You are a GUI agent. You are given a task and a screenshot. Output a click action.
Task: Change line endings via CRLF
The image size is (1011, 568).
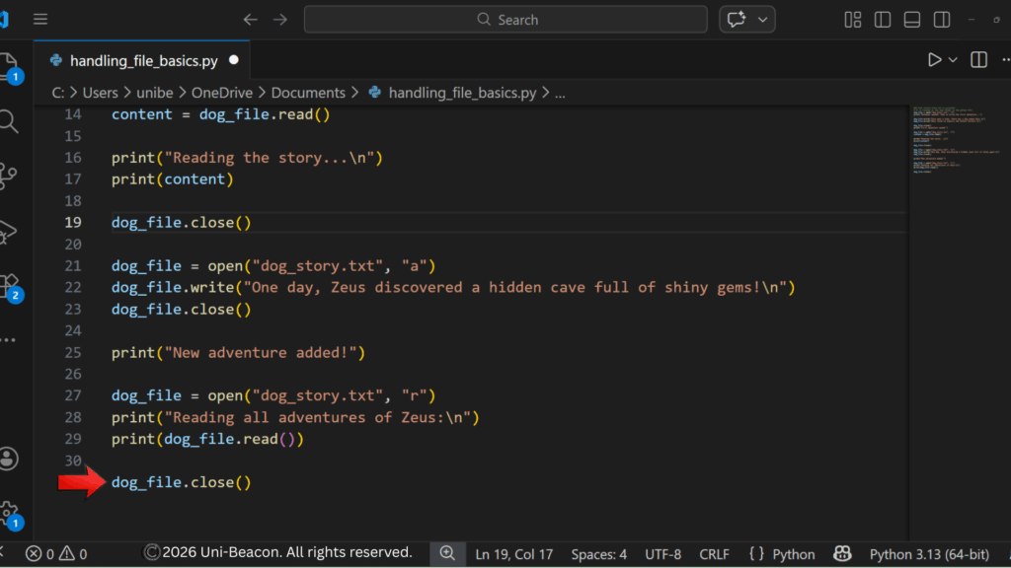(714, 554)
